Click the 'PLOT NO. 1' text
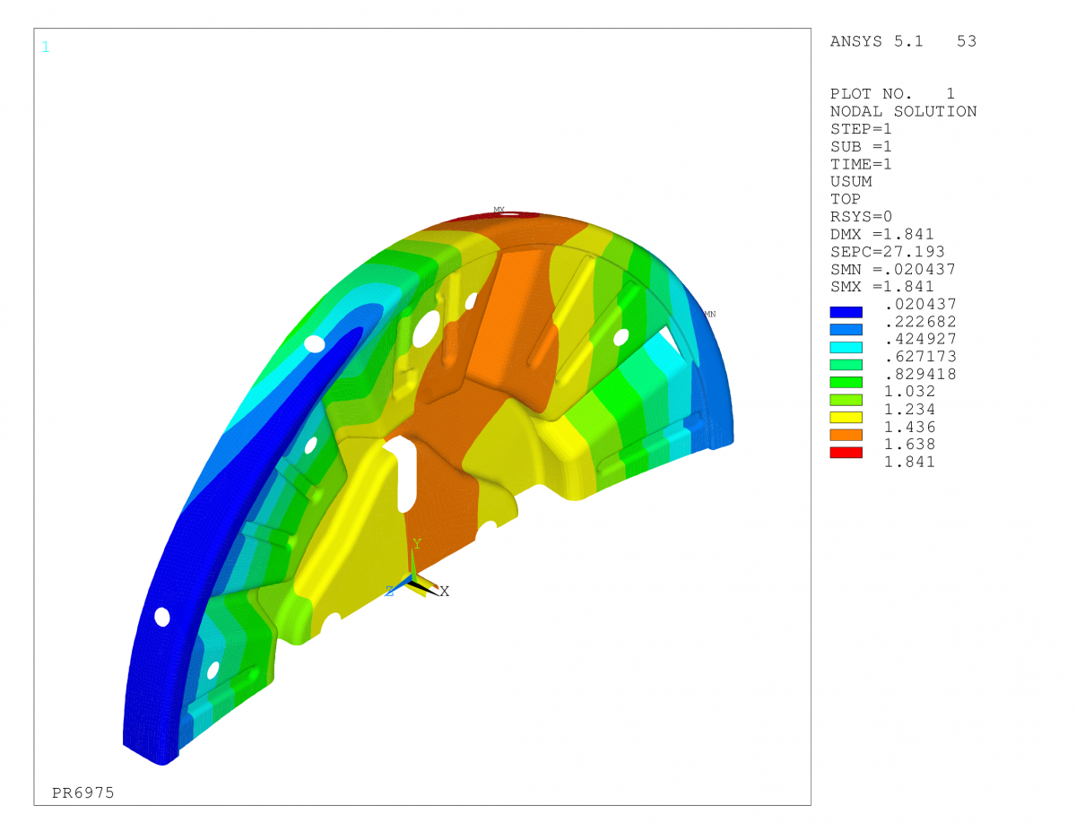Viewport: 1076px width, 831px height. [893, 94]
